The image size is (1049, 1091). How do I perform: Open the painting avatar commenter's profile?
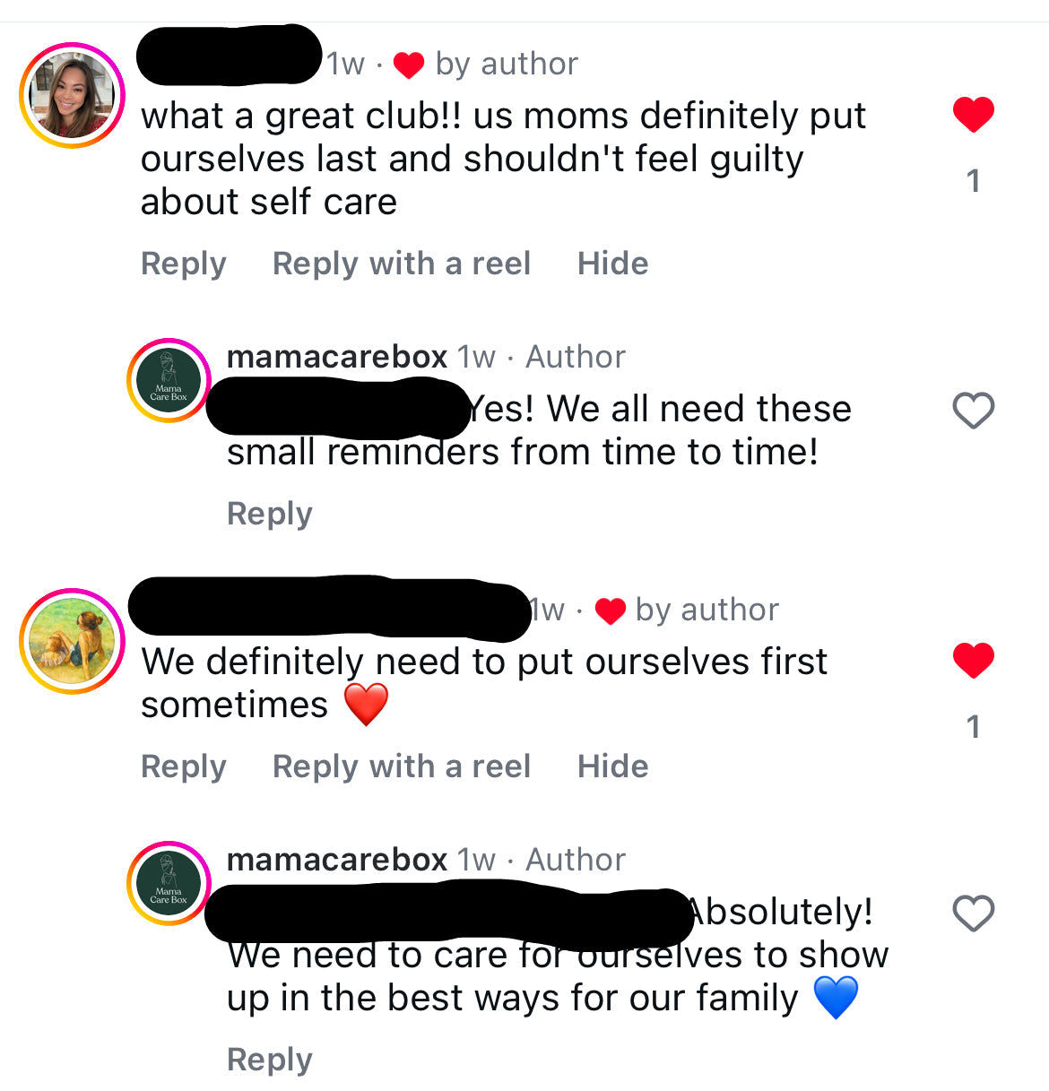(72, 640)
